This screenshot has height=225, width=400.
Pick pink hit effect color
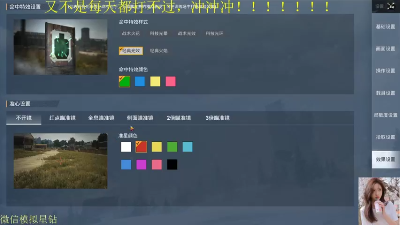(x=170, y=82)
